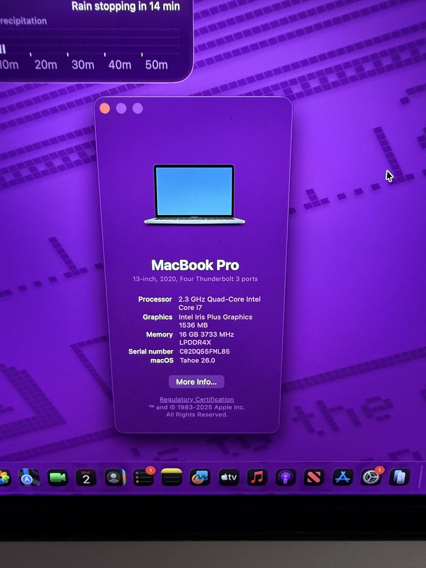Click the 13-inch, 2020 model description text
This screenshot has width=426, height=568.
195,279
